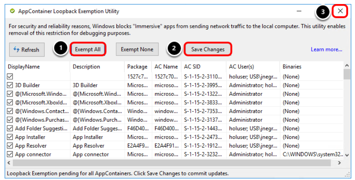Click the Exempt All button

(x=88, y=49)
